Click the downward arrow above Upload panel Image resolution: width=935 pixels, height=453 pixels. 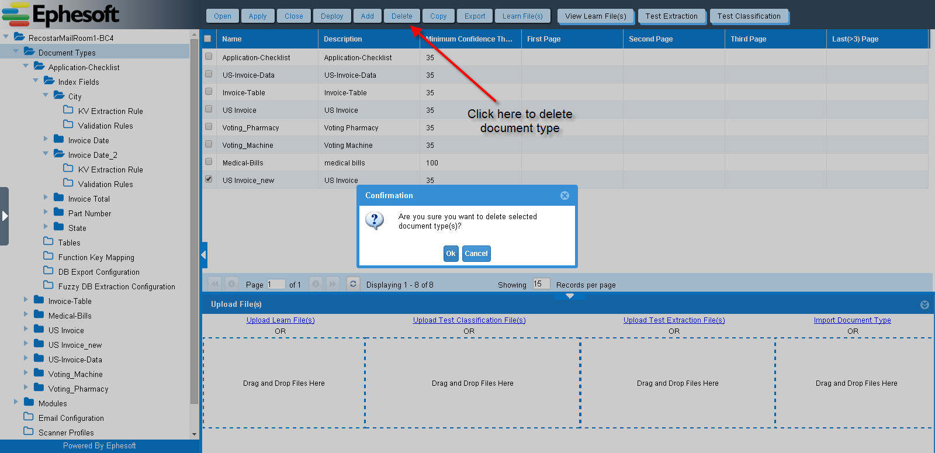(570, 296)
